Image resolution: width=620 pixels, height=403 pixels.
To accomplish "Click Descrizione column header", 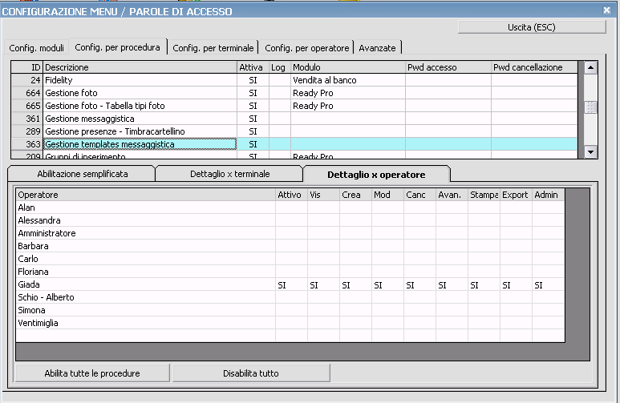I will pyautogui.click(x=140, y=67).
